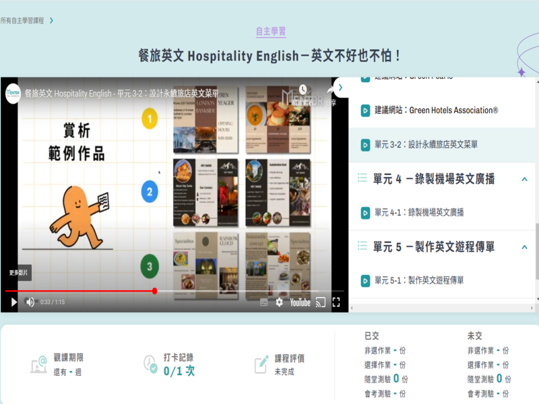Play the YouTube video
539x404 pixels.
(13, 302)
